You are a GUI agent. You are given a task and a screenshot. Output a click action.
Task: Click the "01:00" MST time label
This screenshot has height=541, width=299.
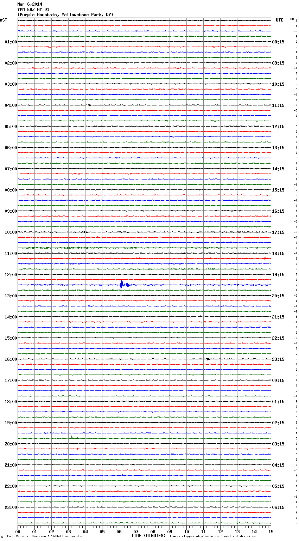11,42
